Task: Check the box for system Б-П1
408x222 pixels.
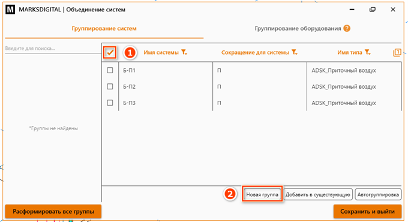Action: (x=110, y=70)
